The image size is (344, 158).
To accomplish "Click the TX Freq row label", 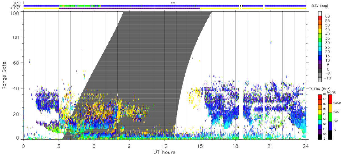I will pos(15,8).
